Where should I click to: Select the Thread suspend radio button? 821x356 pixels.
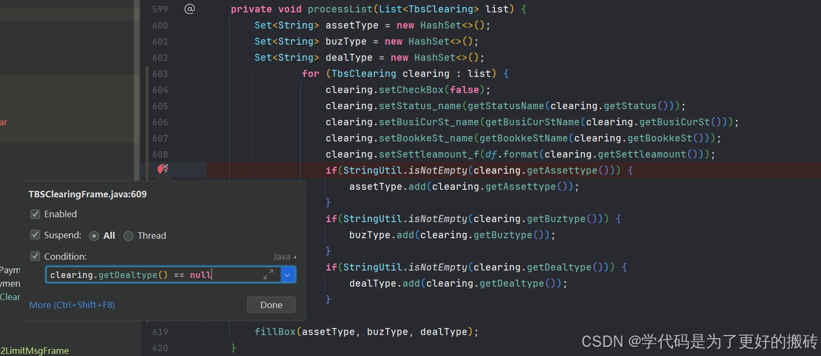(128, 236)
